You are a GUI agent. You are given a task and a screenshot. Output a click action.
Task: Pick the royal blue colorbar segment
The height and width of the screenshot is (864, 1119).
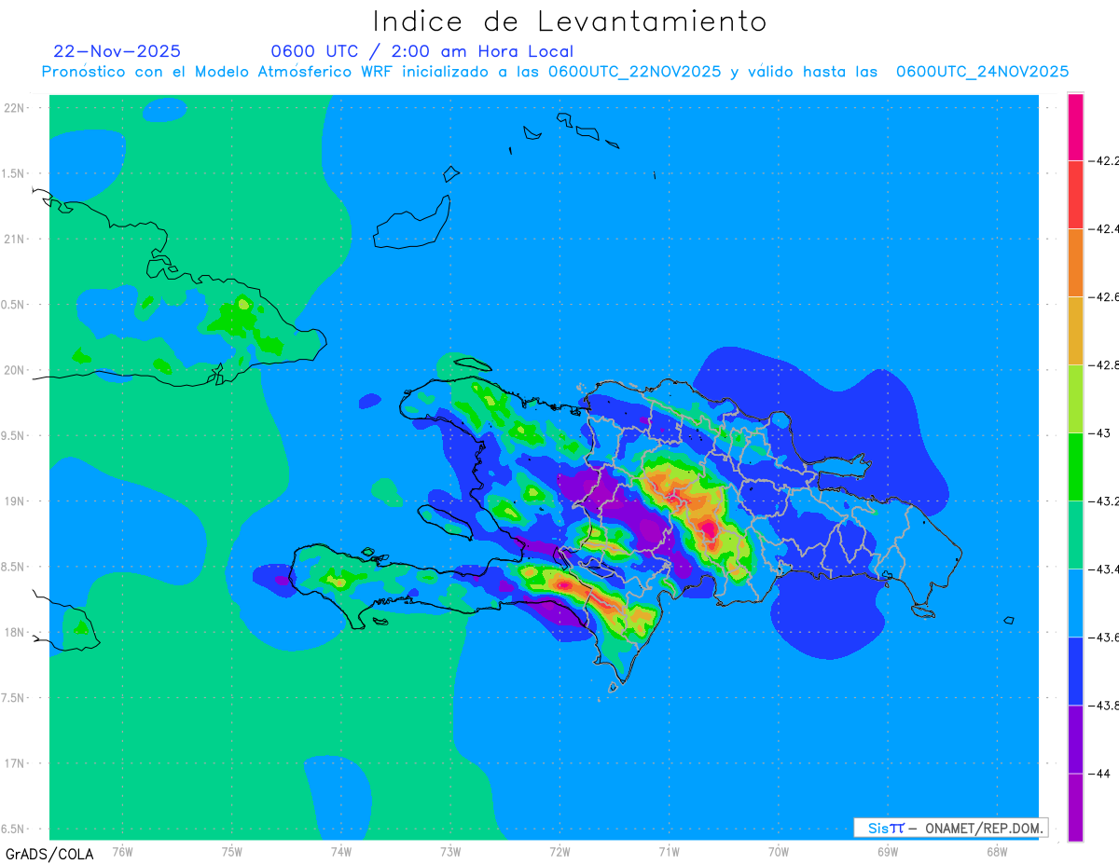(x=1075, y=670)
